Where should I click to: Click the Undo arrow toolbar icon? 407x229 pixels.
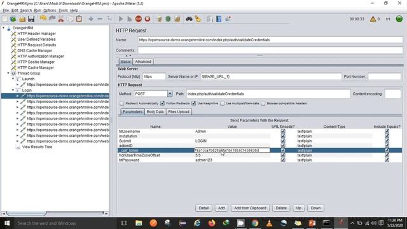pos(43,18)
